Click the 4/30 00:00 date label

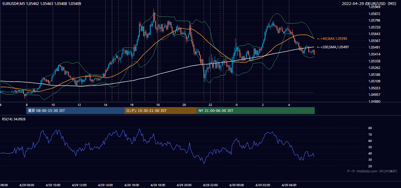[237, 185]
